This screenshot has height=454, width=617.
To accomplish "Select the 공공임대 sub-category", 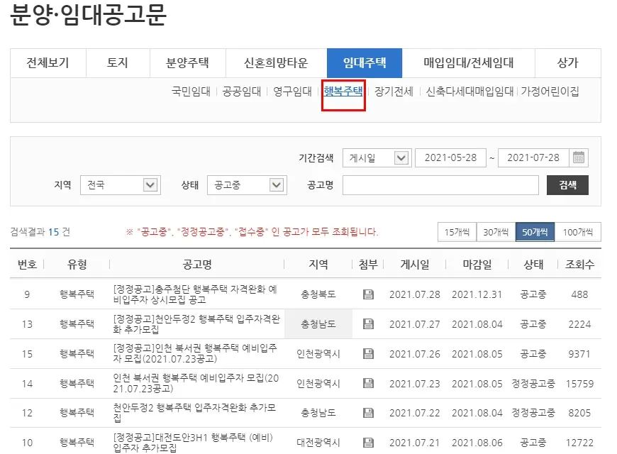I will pyautogui.click(x=242, y=92).
